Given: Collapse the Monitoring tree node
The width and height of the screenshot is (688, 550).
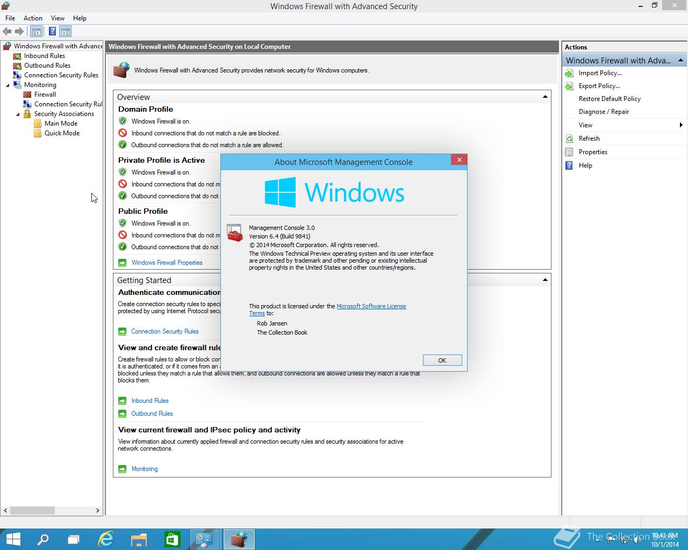Looking at the screenshot, I should click(x=8, y=85).
